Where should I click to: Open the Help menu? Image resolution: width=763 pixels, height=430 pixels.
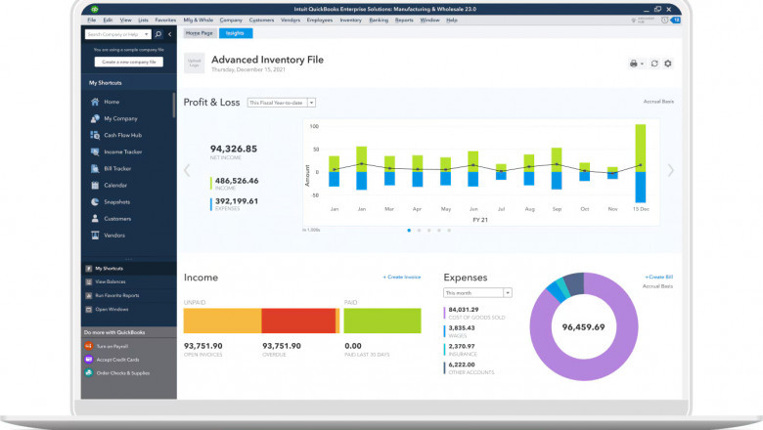[452, 20]
